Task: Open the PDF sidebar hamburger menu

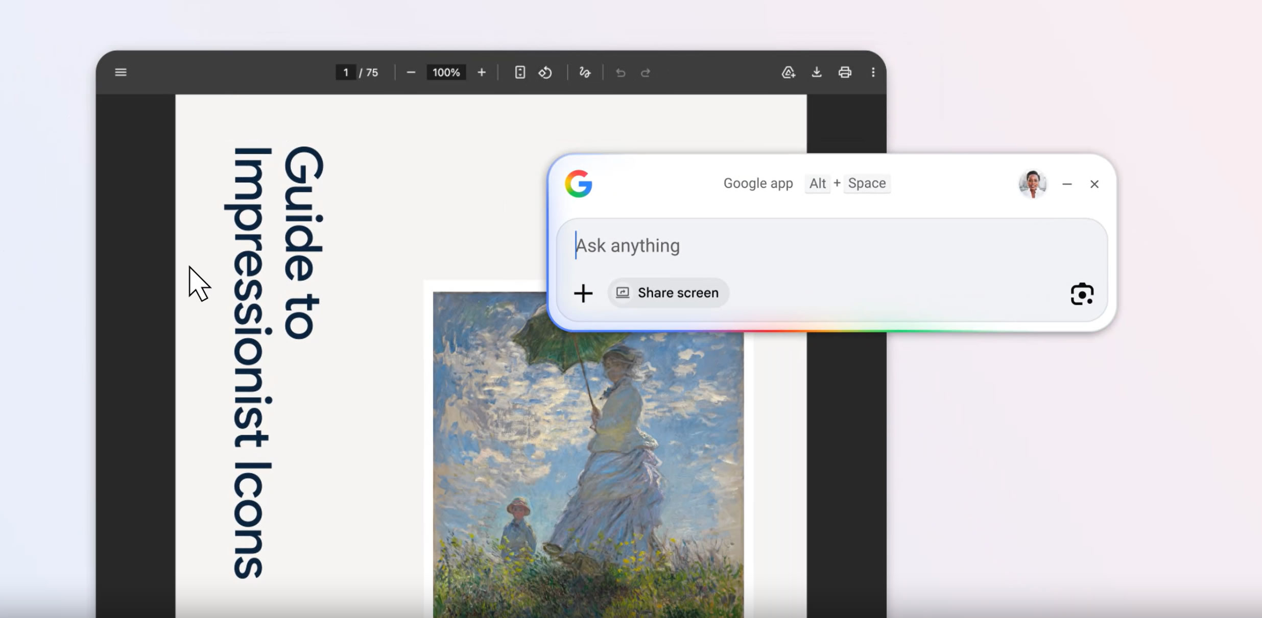Action: pos(121,72)
